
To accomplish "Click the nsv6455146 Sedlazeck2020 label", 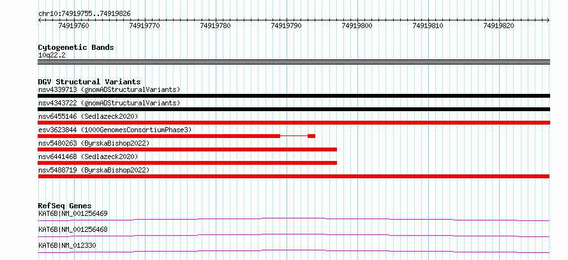I will [x=88, y=116].
